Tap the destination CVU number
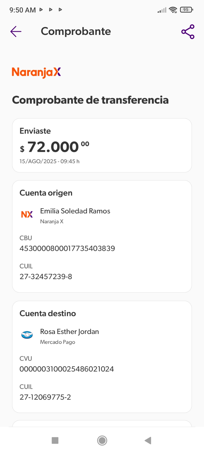 (x=67, y=369)
